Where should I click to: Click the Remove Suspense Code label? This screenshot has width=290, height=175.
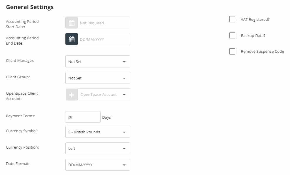pyautogui.click(x=262, y=52)
